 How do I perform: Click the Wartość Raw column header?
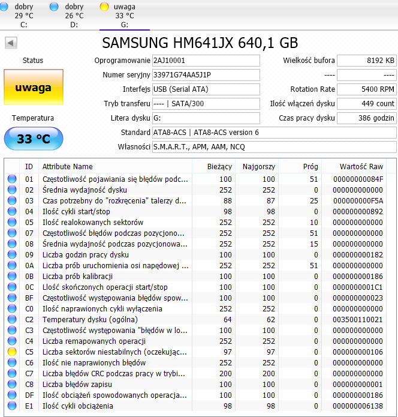coord(354,167)
